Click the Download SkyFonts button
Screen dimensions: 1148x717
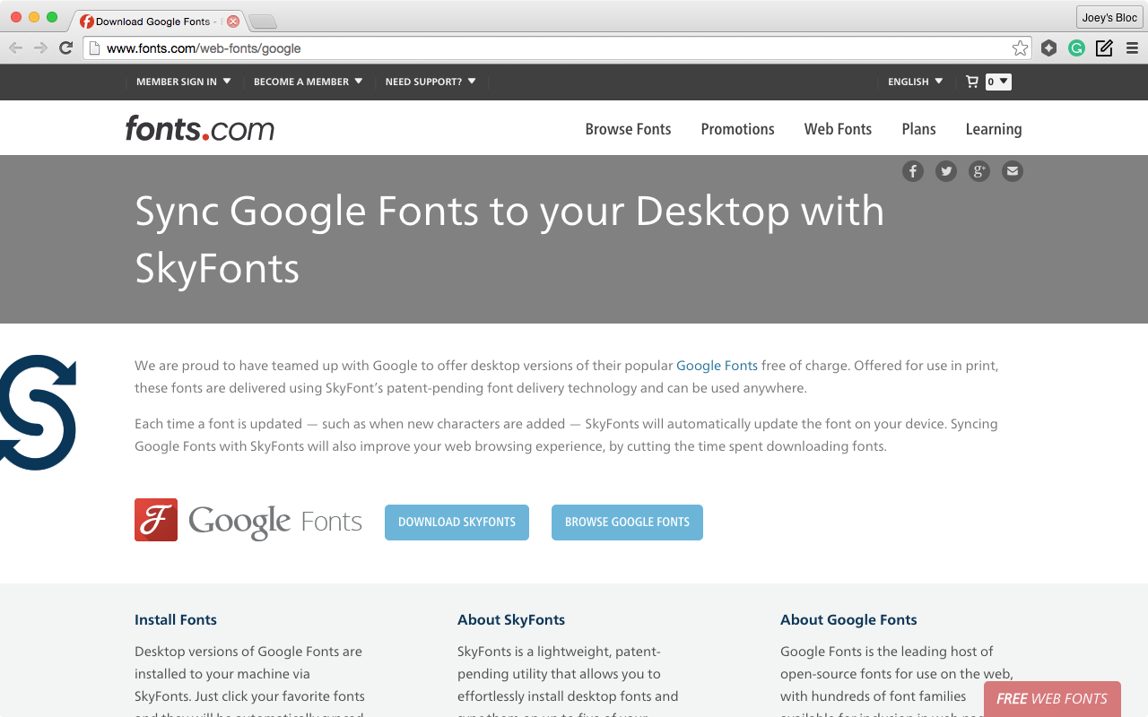pos(457,523)
